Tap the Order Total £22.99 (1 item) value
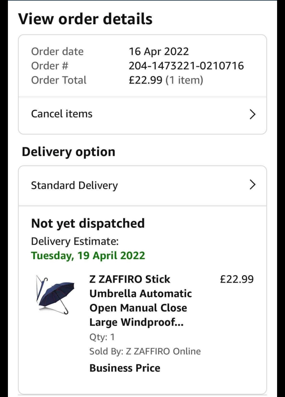This screenshot has height=397, width=285. pyautogui.click(x=166, y=80)
